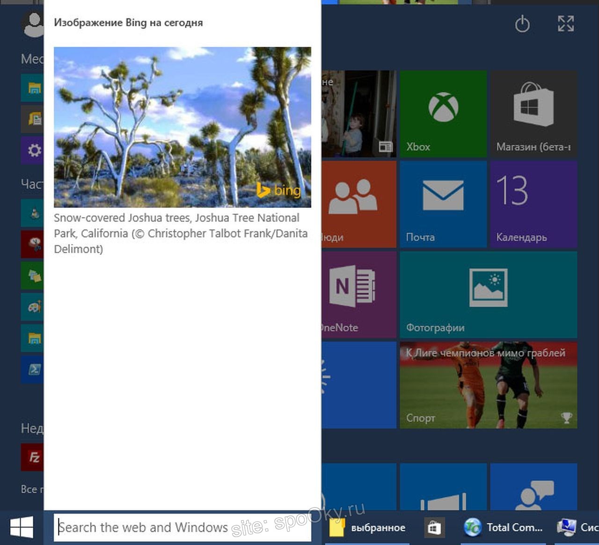The width and height of the screenshot is (599, 545).
Task: Open the Xbox tile
Action: (443, 114)
